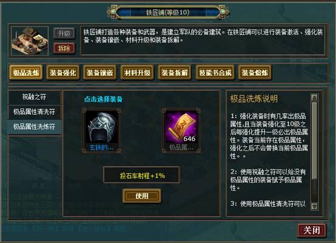Switch to the 技能书合成 tab
Viewport: 336px width, 243px height.
click(x=215, y=73)
